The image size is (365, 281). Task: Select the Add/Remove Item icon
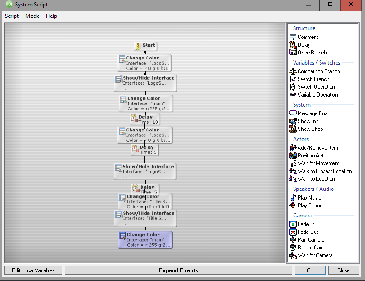pos(293,148)
